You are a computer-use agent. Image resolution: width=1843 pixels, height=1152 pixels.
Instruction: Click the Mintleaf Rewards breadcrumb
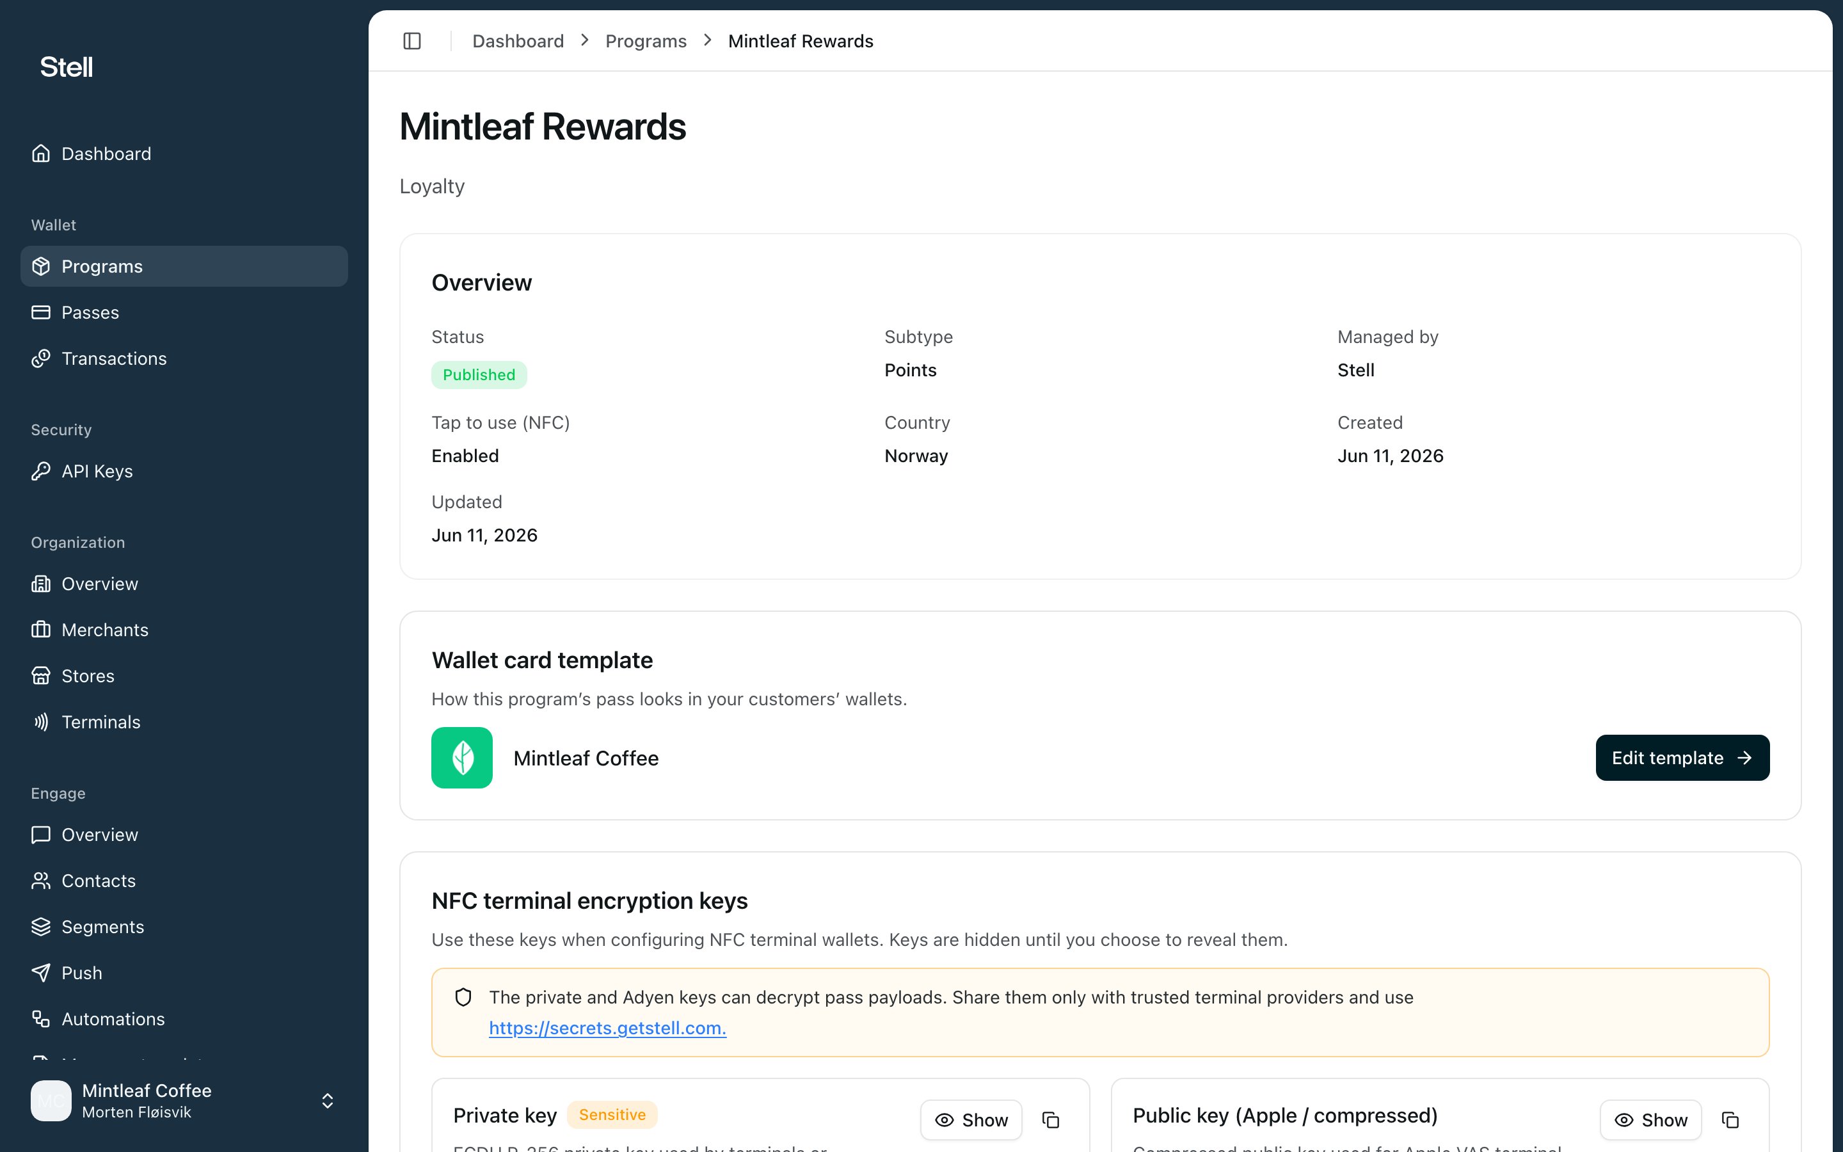point(801,41)
